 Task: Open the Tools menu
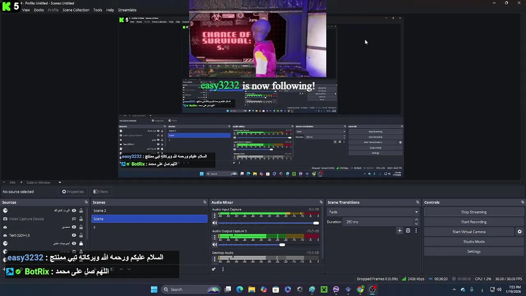pos(97,10)
